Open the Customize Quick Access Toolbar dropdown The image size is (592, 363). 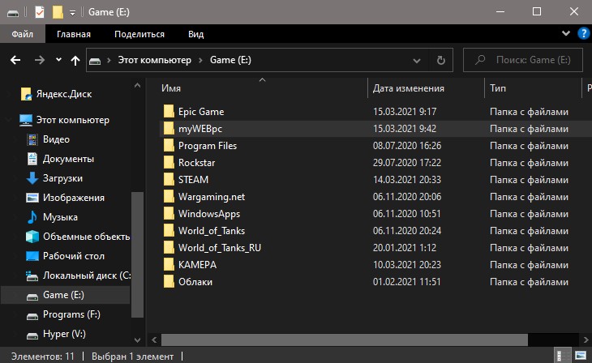click(72, 13)
